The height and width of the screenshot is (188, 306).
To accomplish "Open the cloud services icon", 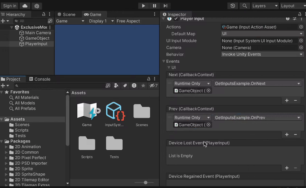I will click(x=25, y=6).
